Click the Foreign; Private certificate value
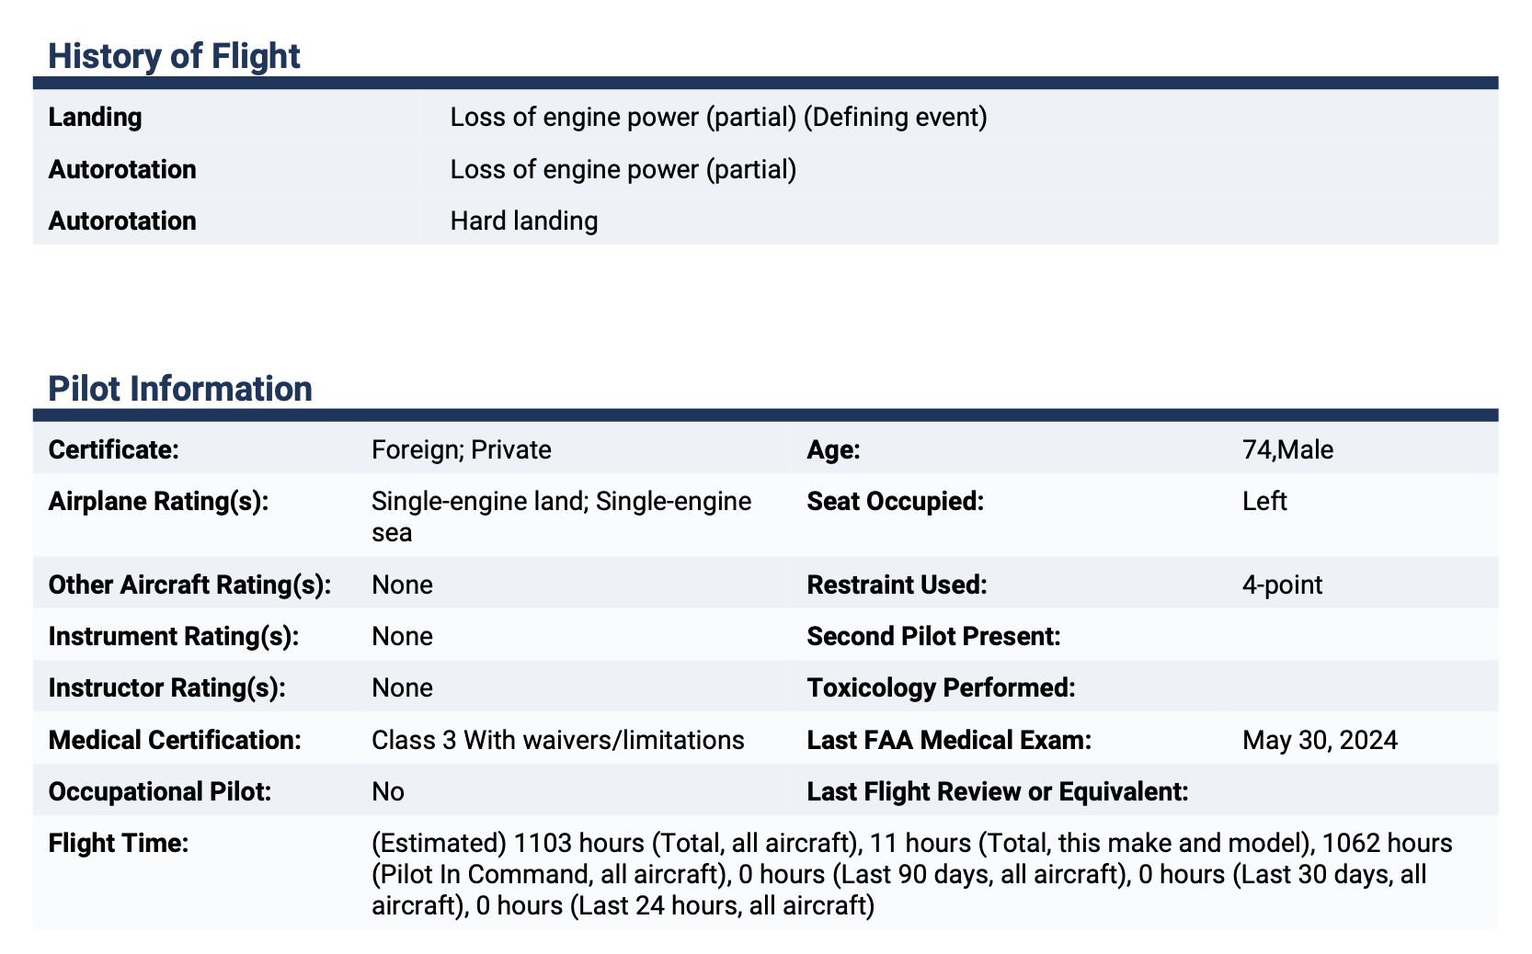Screen dimensions: 1532x954 [462, 449]
